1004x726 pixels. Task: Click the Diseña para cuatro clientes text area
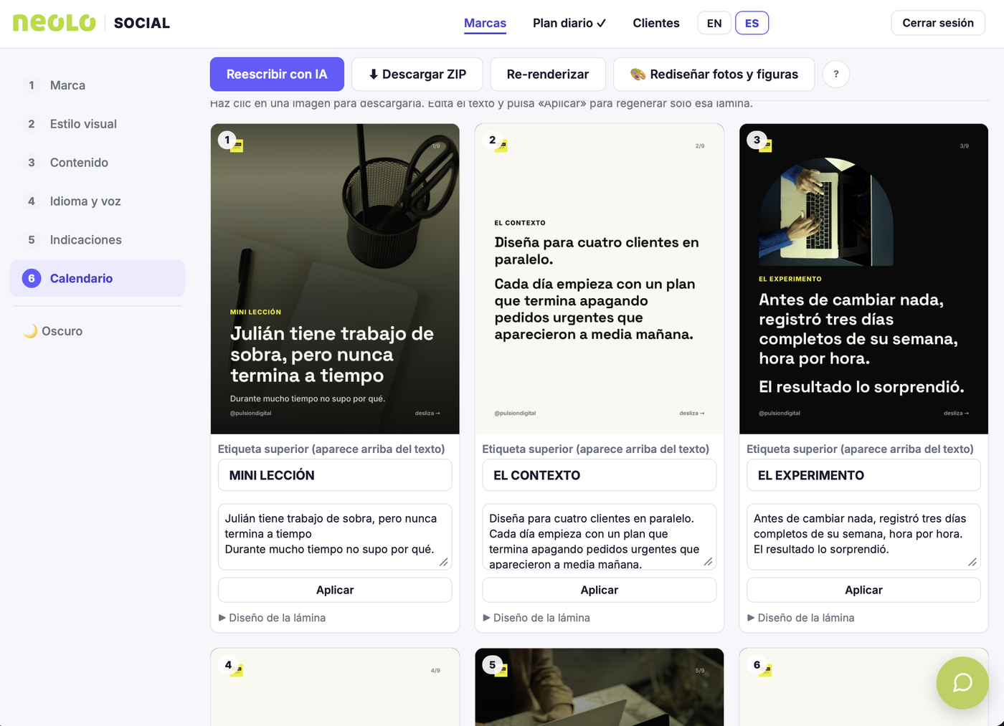pos(600,537)
